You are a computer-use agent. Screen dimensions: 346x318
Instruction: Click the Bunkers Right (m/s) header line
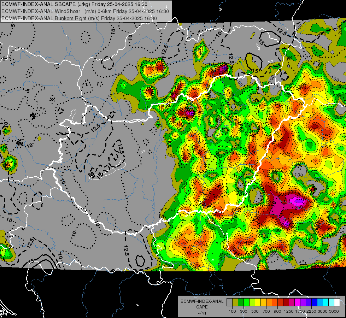click(79, 18)
